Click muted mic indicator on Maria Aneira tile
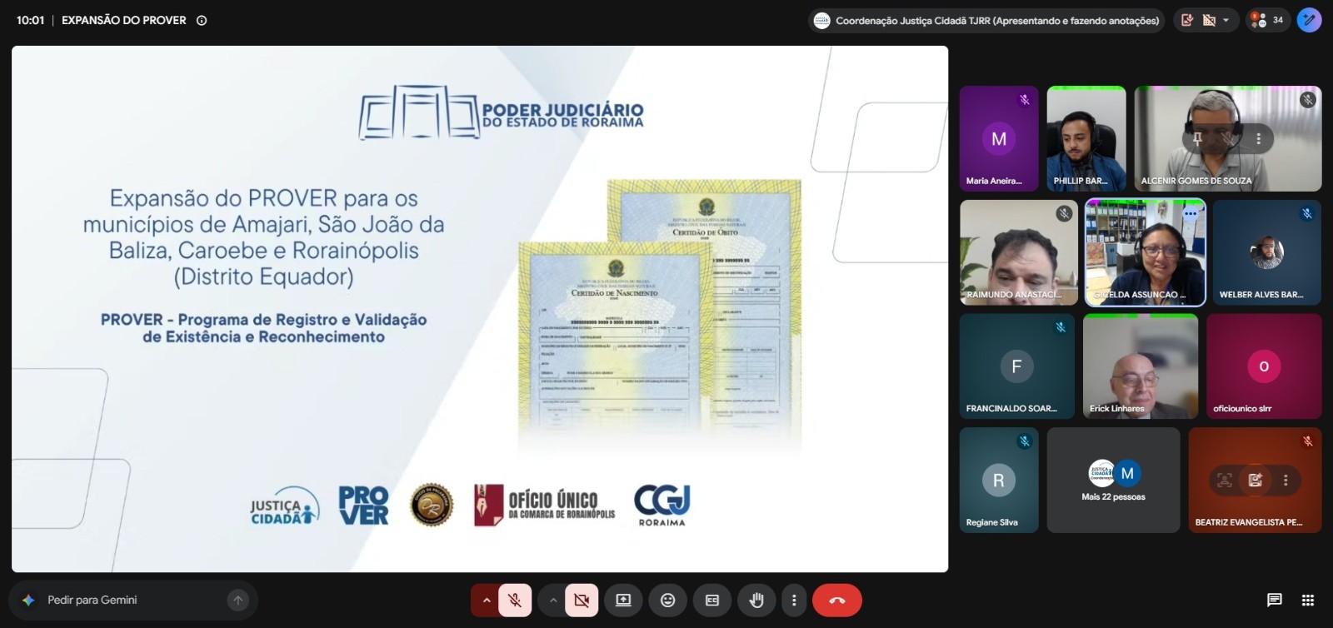Screen dimensions: 1333x628 pyautogui.click(x=1025, y=100)
